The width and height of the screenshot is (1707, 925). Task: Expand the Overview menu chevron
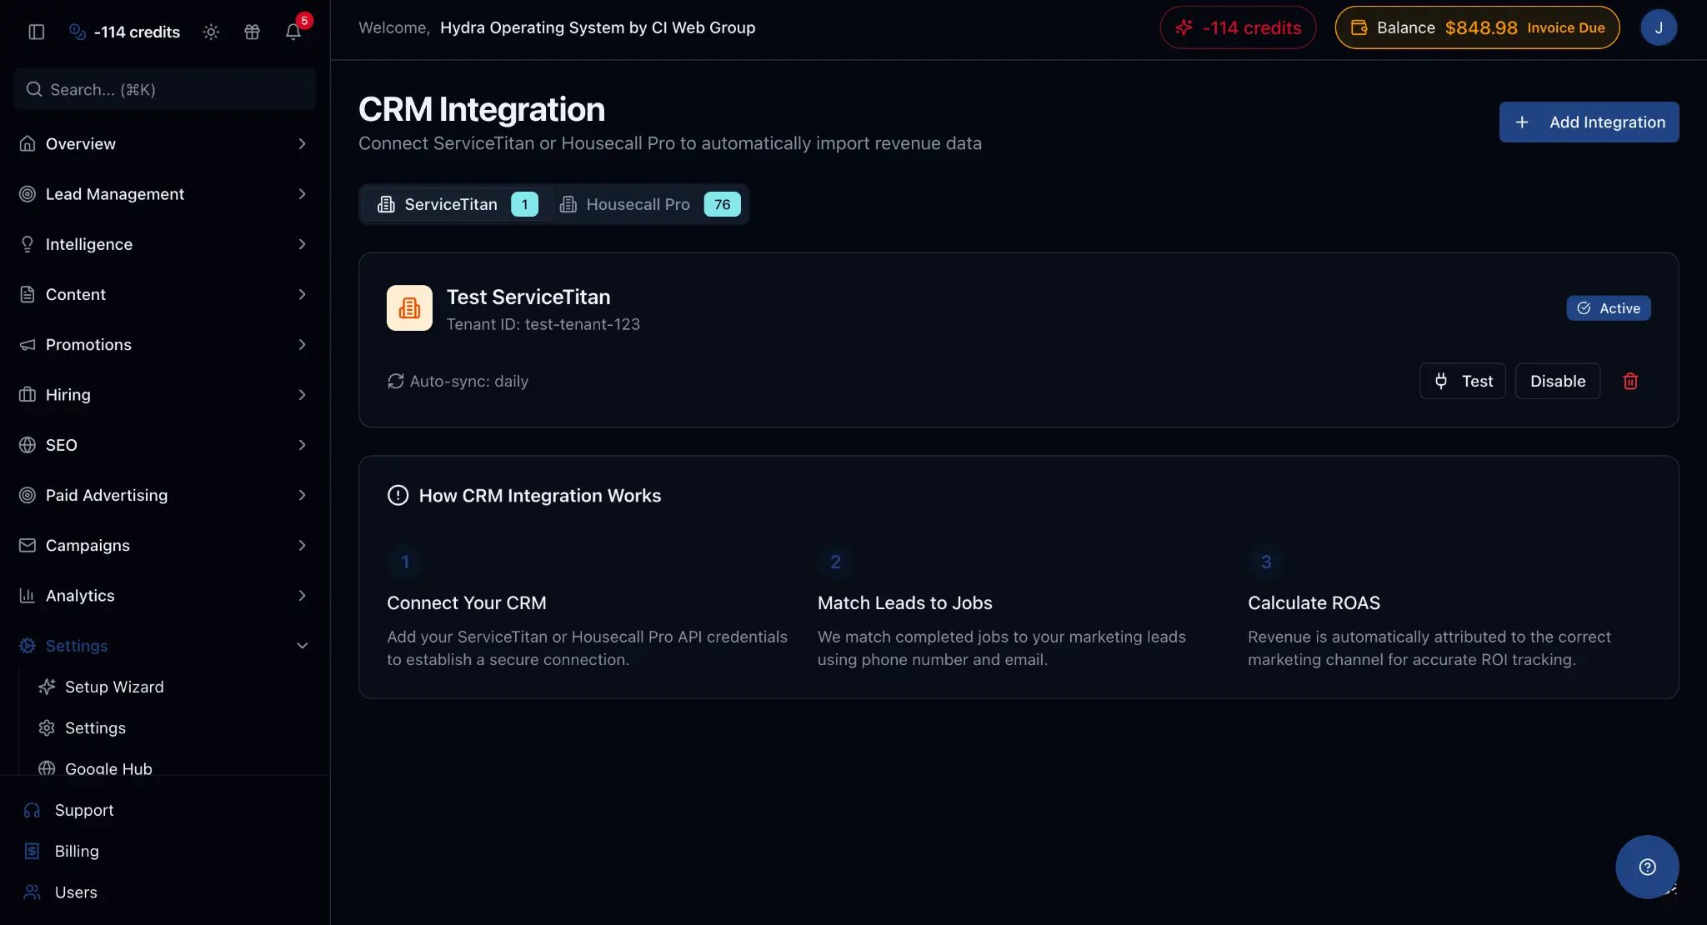point(302,144)
